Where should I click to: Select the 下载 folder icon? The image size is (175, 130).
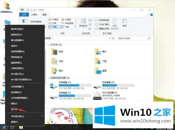(x=98, y=61)
